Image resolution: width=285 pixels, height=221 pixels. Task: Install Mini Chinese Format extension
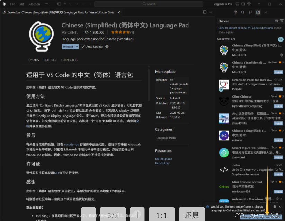tap(278, 192)
